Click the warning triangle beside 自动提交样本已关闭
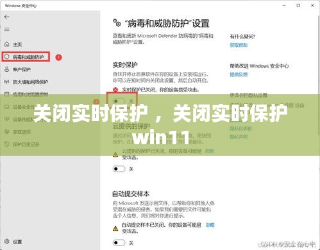Image resolution: width=320 pixels, height=250 pixels. click(x=115, y=228)
